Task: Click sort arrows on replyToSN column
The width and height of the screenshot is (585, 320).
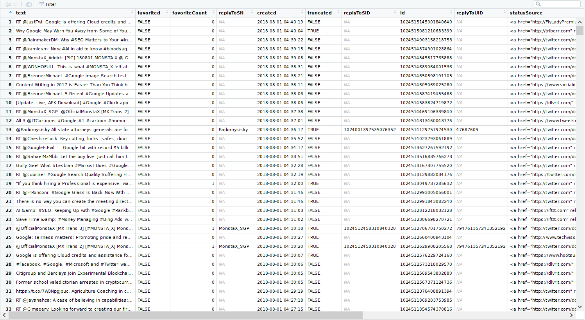Action: 252,12
